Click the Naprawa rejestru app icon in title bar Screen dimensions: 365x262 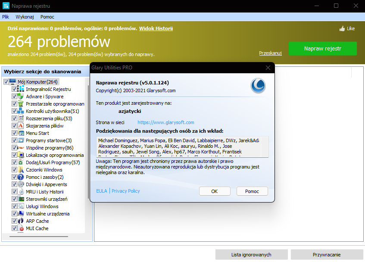pos(6,6)
